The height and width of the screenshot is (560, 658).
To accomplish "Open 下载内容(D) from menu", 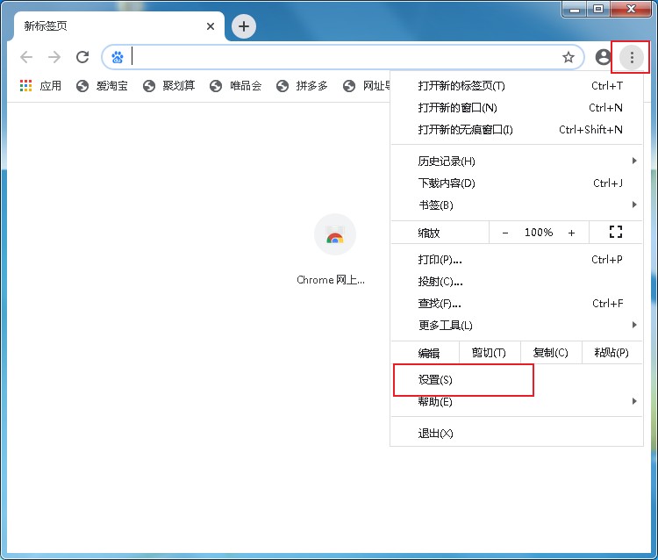I will point(517,183).
